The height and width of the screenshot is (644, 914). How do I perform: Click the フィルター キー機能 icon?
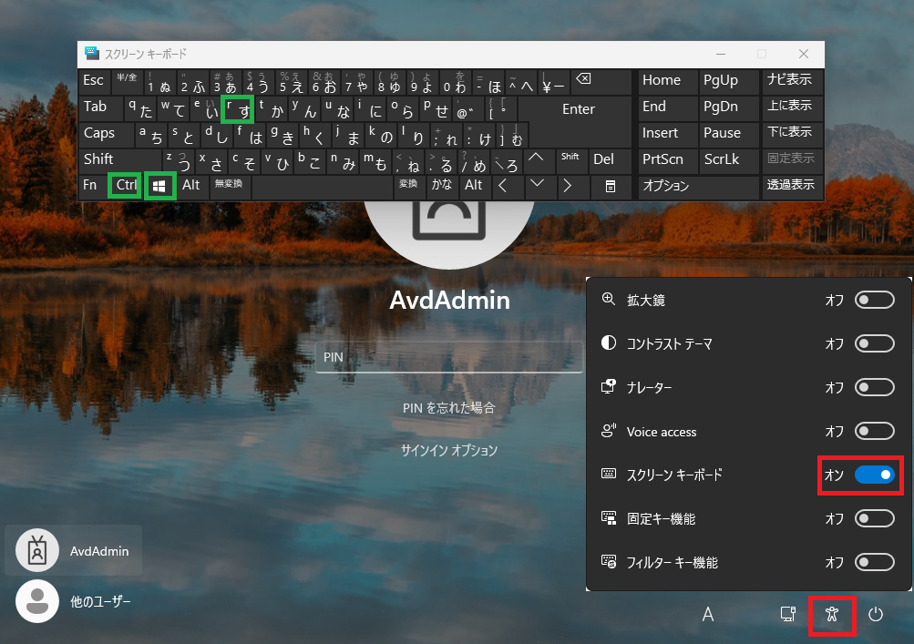608,562
